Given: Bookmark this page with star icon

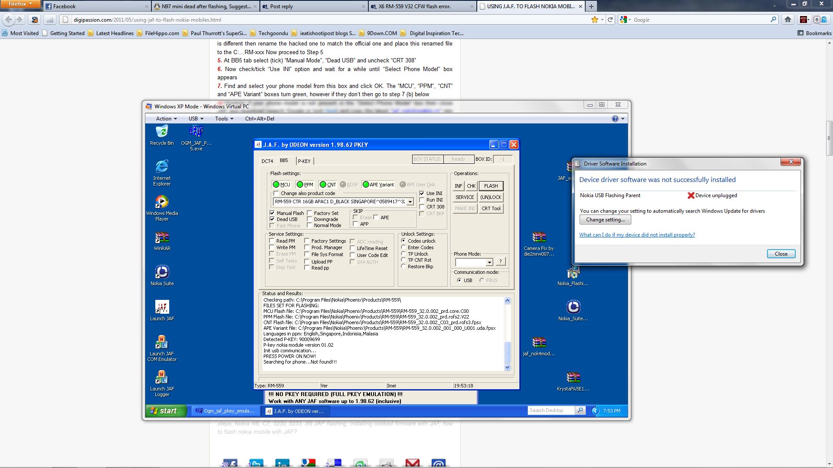Looking at the screenshot, I should [595, 19].
